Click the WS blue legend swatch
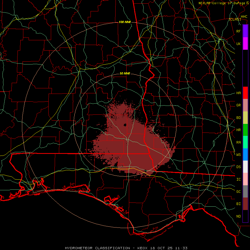The height and width of the screenshot is (250, 250). (245, 154)
